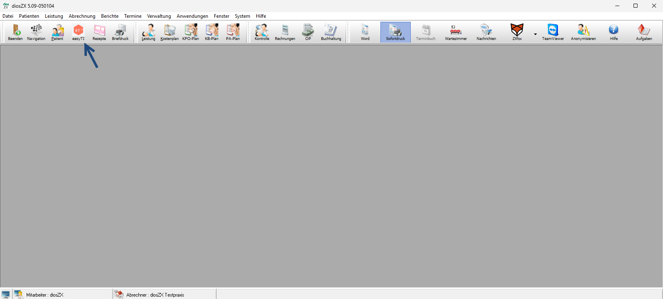Open the ZXfox fox icon
663x299 pixels.
click(x=517, y=32)
